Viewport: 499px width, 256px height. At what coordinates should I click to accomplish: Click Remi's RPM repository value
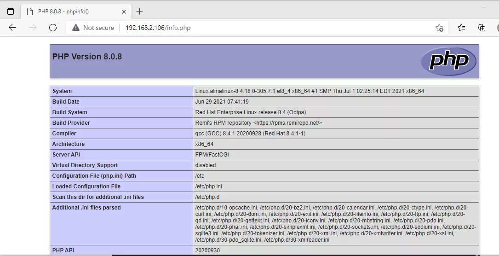[x=259, y=122]
